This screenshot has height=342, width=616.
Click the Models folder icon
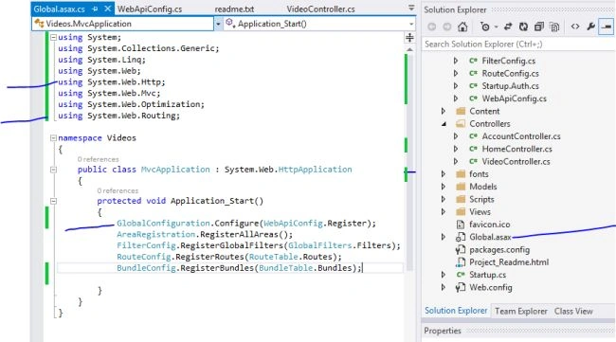461,187
